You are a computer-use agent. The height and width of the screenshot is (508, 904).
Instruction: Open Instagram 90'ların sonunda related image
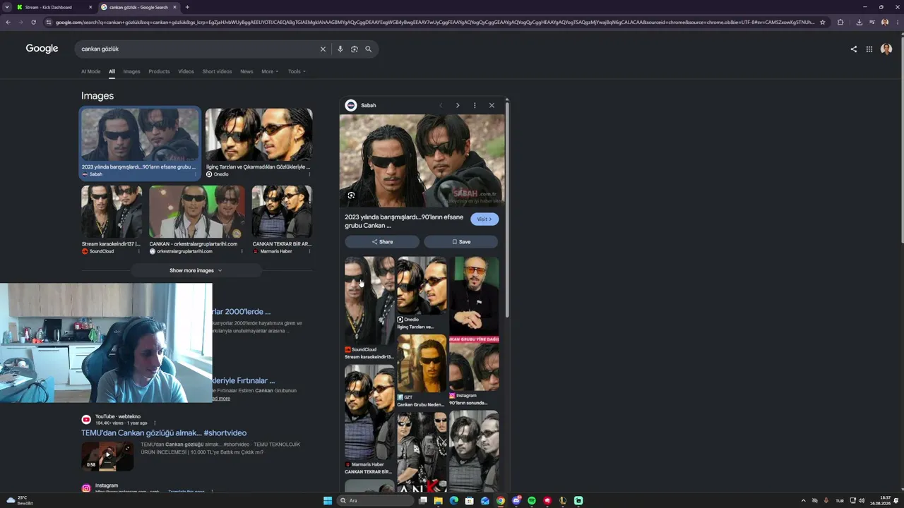(474, 367)
